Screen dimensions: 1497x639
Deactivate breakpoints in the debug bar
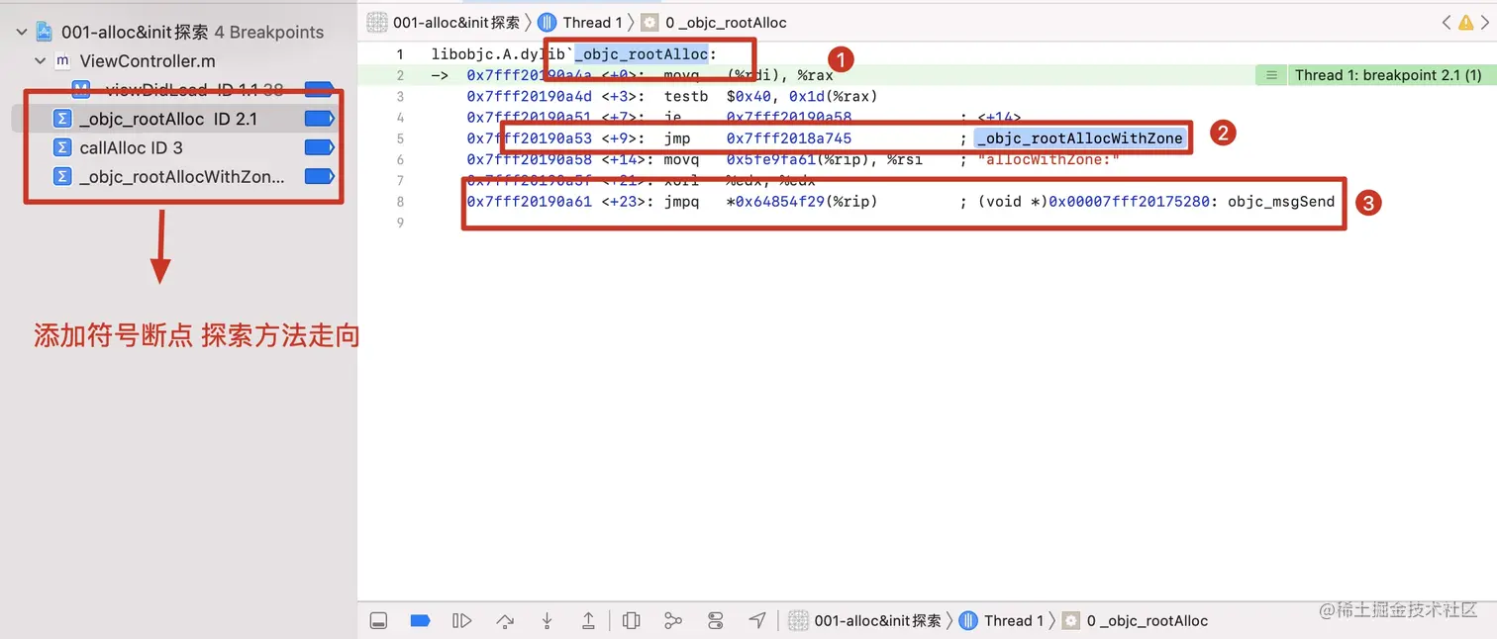tap(420, 621)
